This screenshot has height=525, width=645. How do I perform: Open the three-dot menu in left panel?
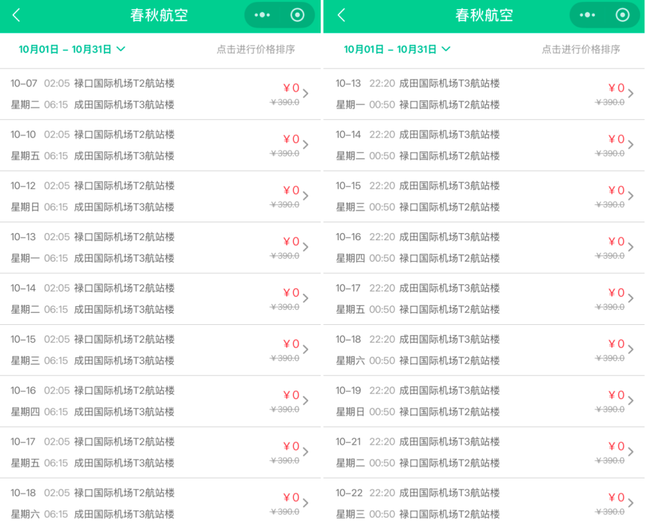coord(262,15)
